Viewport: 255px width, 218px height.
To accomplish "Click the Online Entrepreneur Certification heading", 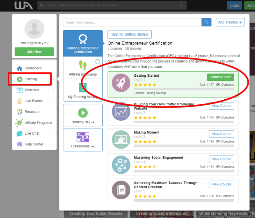I will (140, 43).
